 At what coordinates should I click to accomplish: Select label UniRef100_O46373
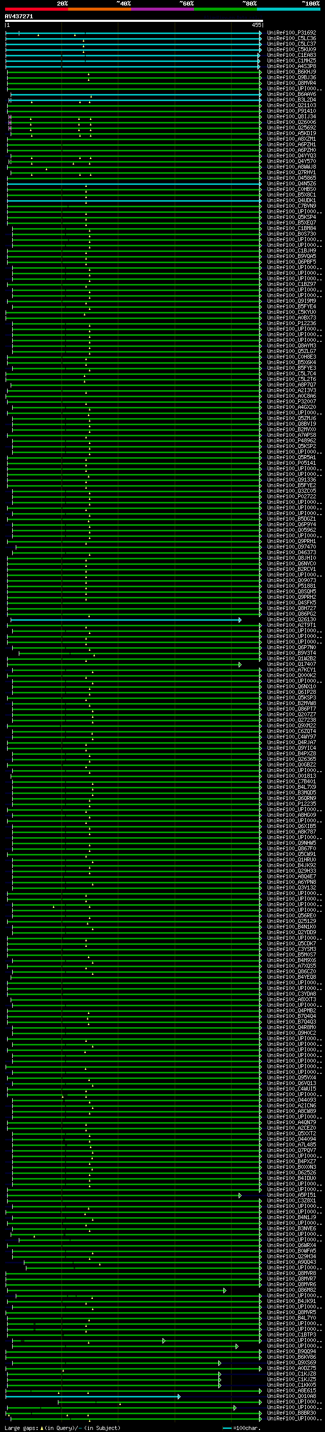click(291, 553)
